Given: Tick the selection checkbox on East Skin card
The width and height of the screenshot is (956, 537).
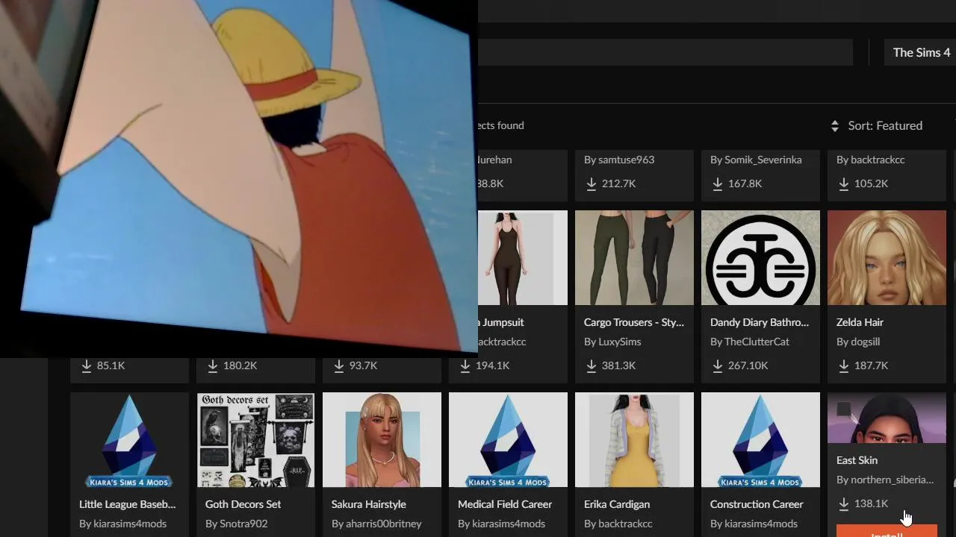Looking at the screenshot, I should (844, 409).
